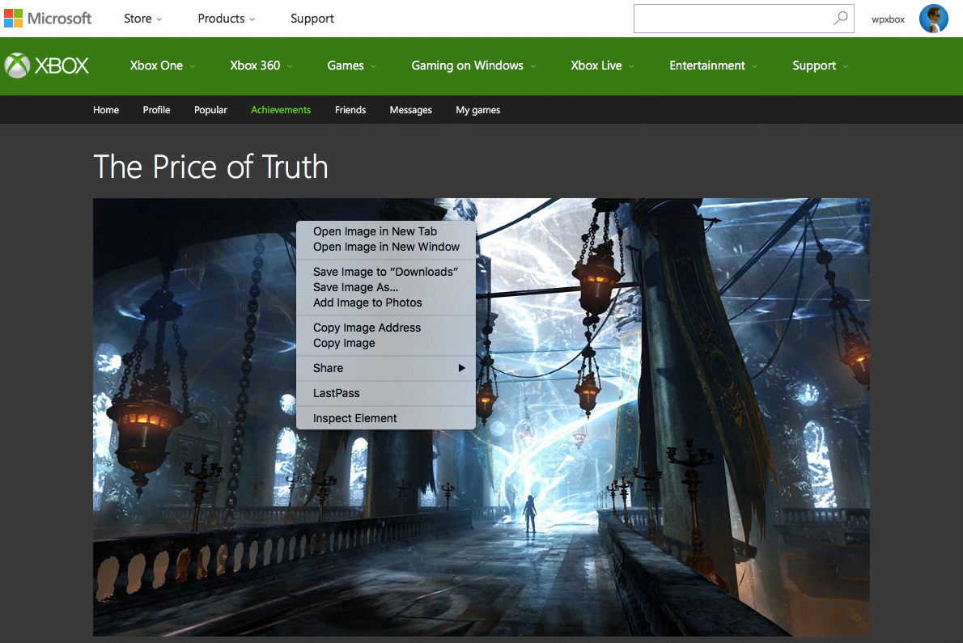The width and height of the screenshot is (963, 643).
Task: Go to the My games tab
Action: click(477, 110)
